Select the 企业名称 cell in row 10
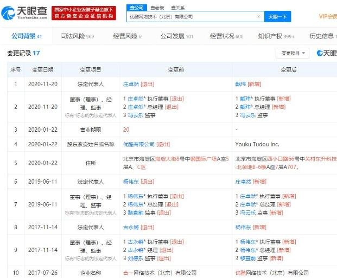The width and height of the screenshot is (337, 278). (x=91, y=273)
